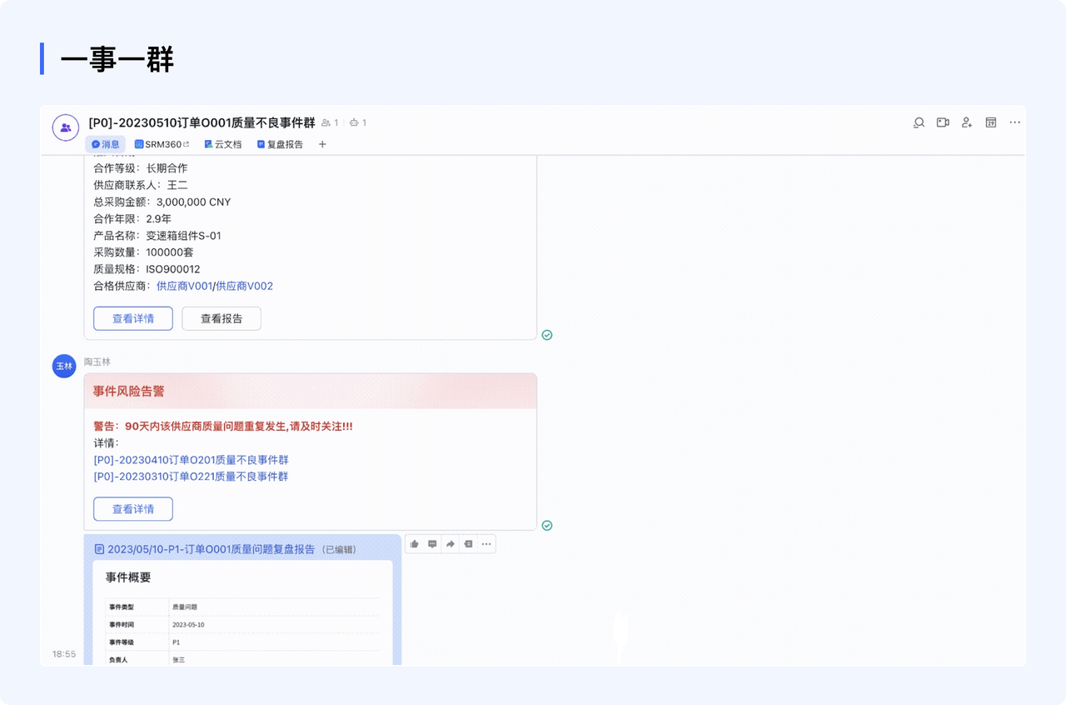
Task: Open 复盘报告 tab
Action: (x=280, y=144)
